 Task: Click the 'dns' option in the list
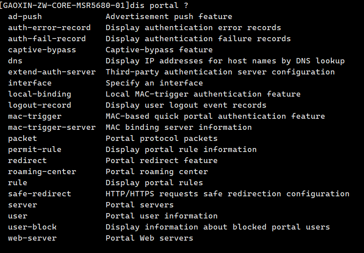coord(15,61)
